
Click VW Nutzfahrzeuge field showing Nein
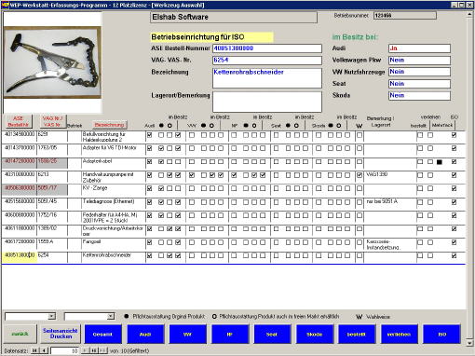(419, 72)
